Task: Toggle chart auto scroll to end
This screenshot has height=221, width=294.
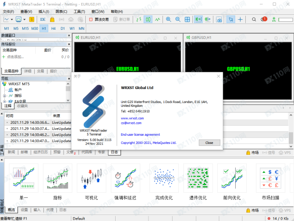Action: point(198,19)
